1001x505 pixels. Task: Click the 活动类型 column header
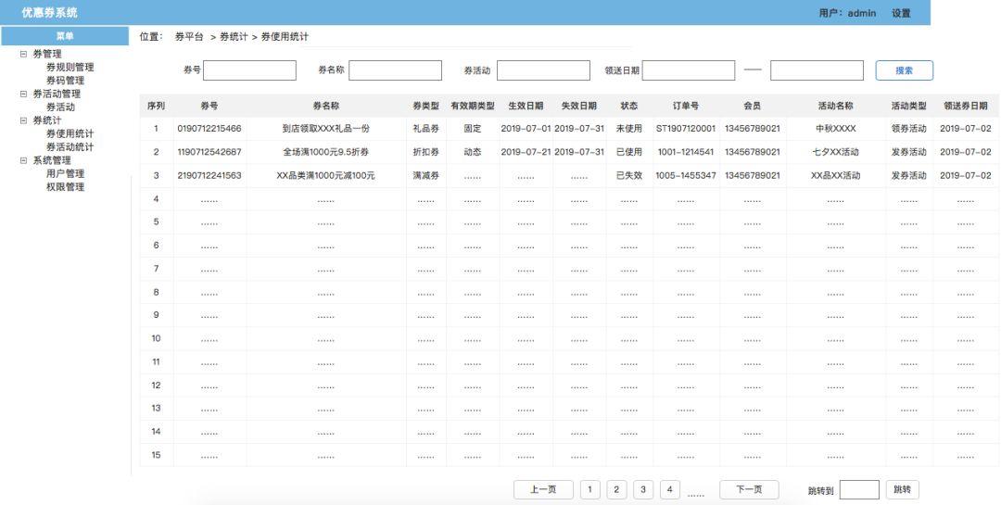tap(908, 106)
